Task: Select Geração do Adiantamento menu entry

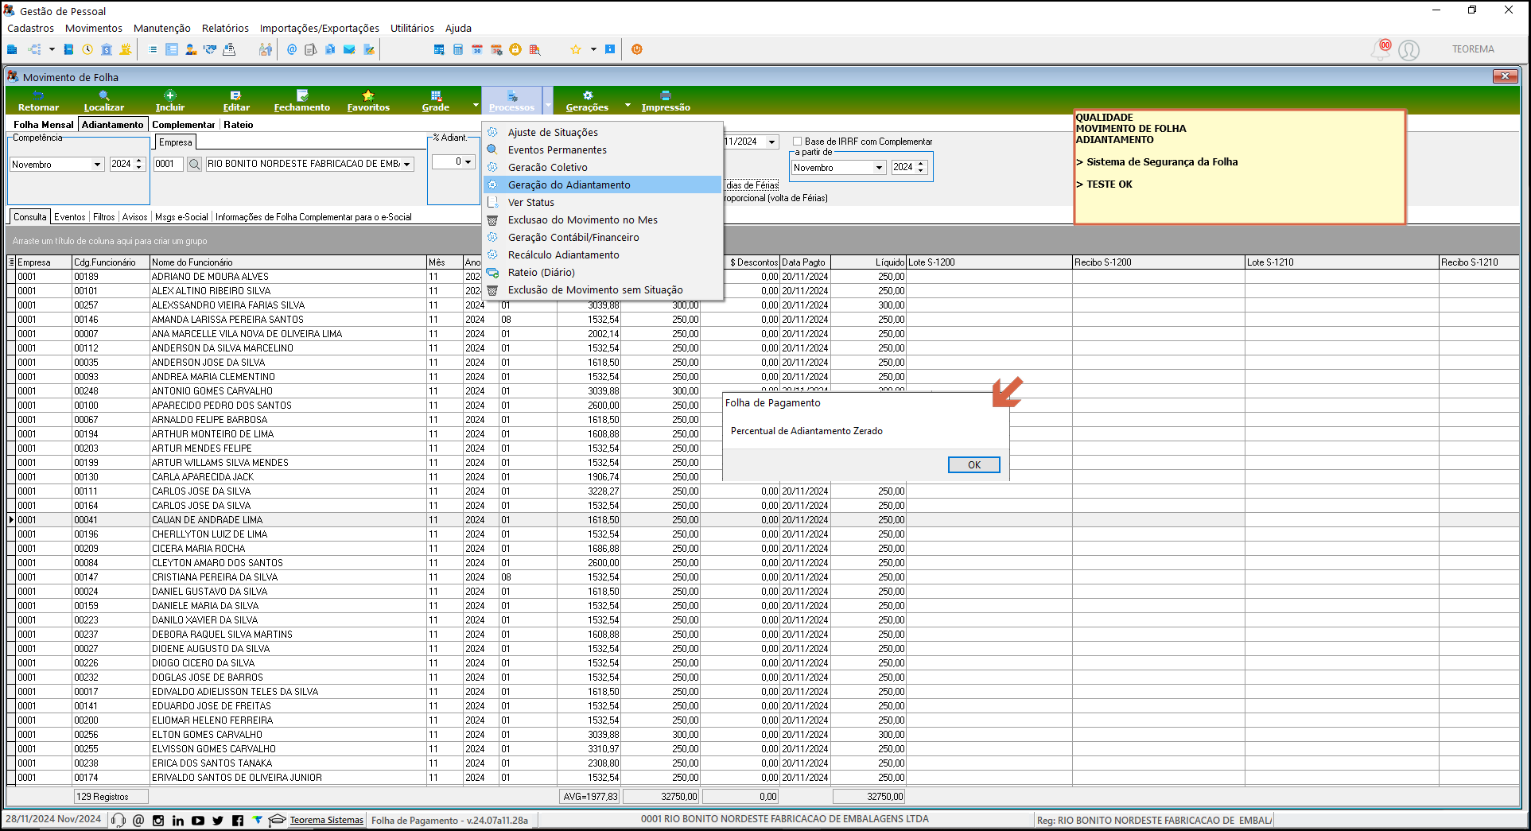Action: point(569,184)
